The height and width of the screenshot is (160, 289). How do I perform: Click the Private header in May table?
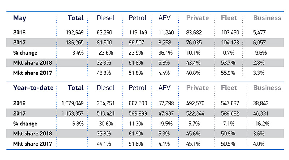197,18
